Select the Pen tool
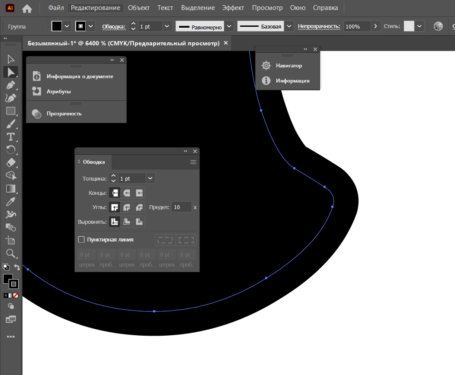 [x=10, y=85]
